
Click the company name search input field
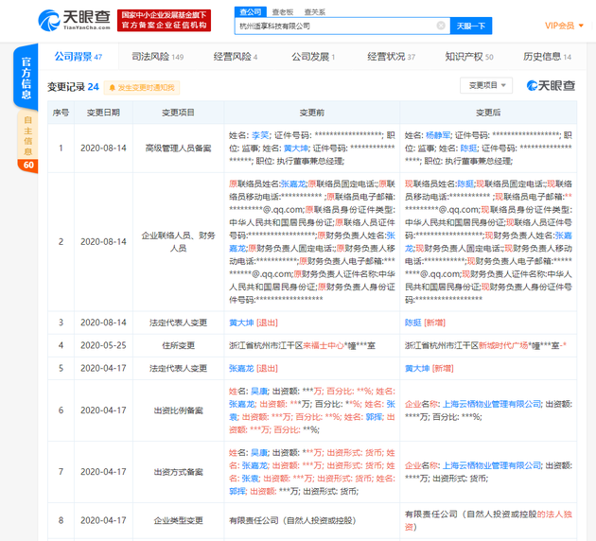point(331,26)
